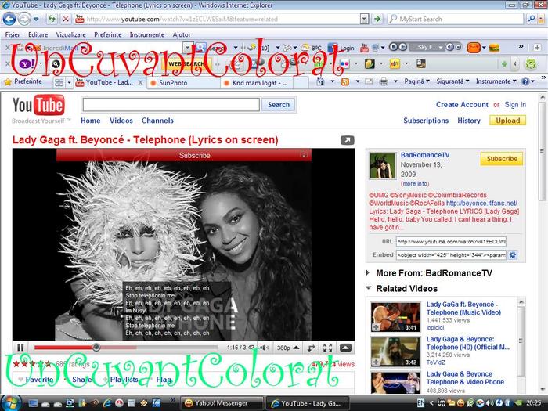Open Yahoo! Messenger from the taskbar

pyautogui.click(x=222, y=403)
